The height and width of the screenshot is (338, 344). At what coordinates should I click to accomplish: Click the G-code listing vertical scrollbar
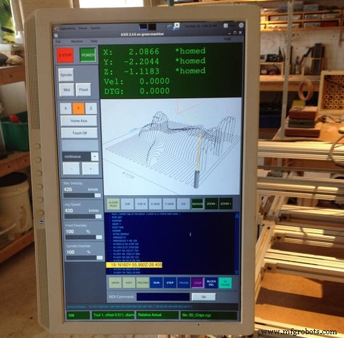tap(237, 244)
